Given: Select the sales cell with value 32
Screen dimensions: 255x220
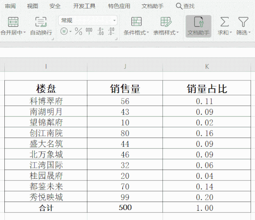Looking at the screenshot, I should [x=125, y=165].
